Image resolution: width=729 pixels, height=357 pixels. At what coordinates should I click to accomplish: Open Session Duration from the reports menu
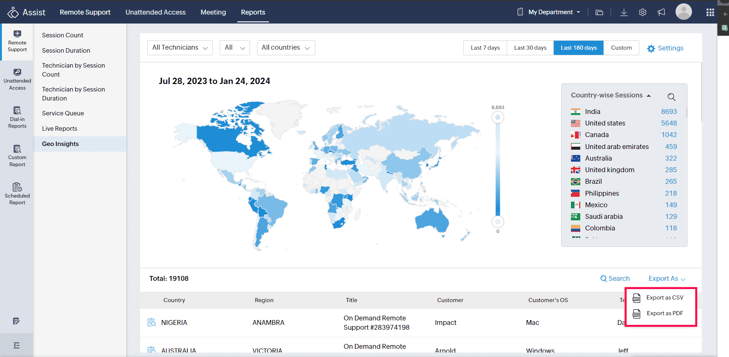66,50
